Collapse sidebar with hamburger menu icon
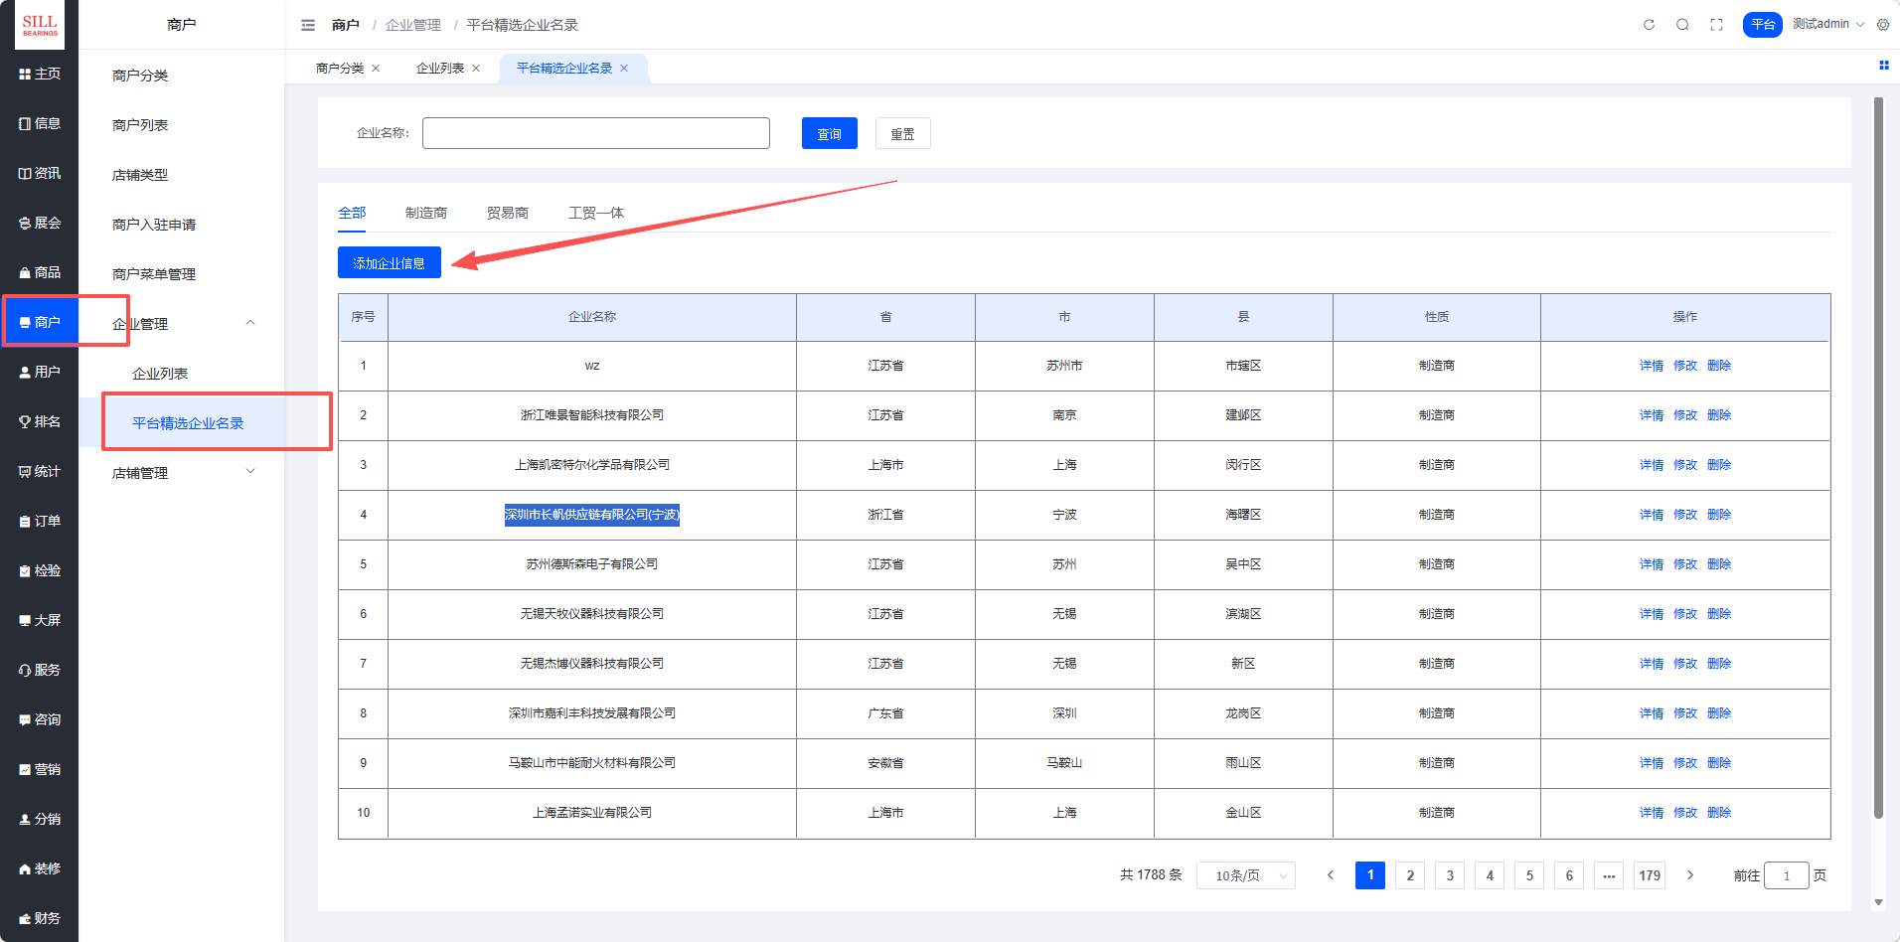 pos(308,25)
